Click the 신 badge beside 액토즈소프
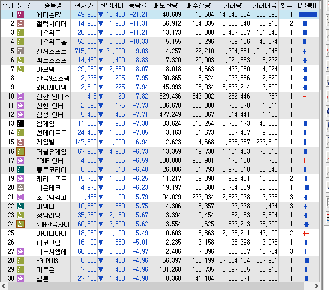The image size is (329, 290). point(20,60)
